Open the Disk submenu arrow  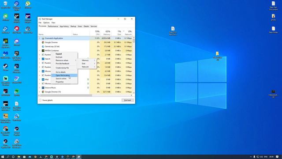pos(95,64)
